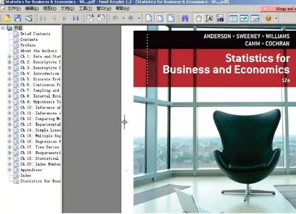Go to next page arrow
The height and width of the screenshot is (214, 296).
click(x=65, y=18)
